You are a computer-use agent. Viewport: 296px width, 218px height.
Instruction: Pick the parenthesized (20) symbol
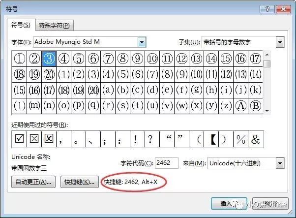93,90
